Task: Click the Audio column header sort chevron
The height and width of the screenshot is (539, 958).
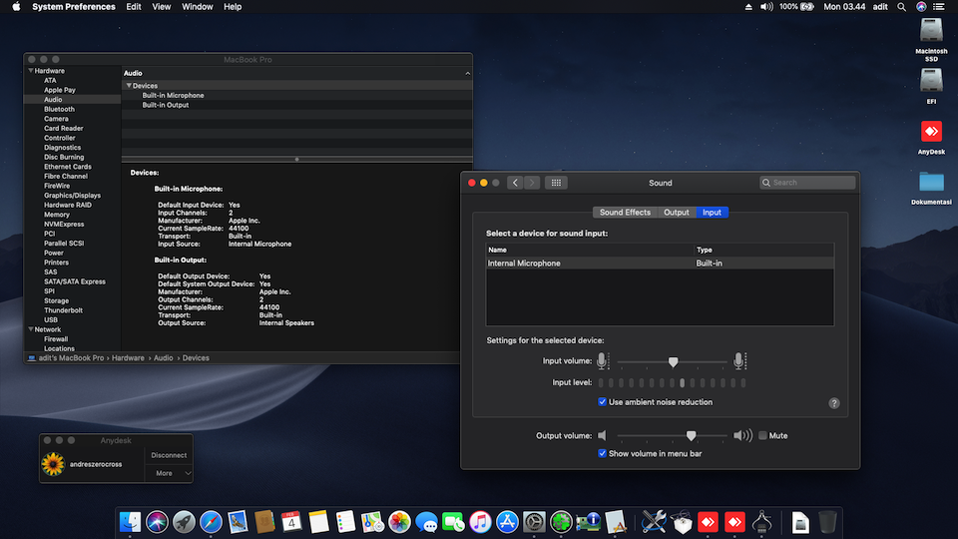Action: pos(467,73)
